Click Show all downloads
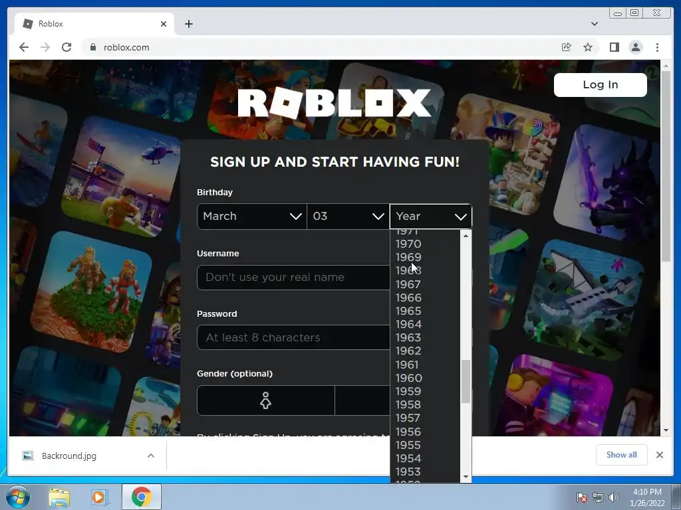The image size is (681, 510). pos(622,455)
